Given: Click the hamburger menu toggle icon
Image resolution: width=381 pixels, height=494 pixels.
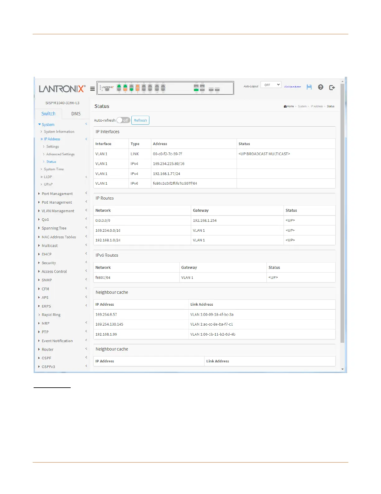Looking at the screenshot, I should point(92,89).
